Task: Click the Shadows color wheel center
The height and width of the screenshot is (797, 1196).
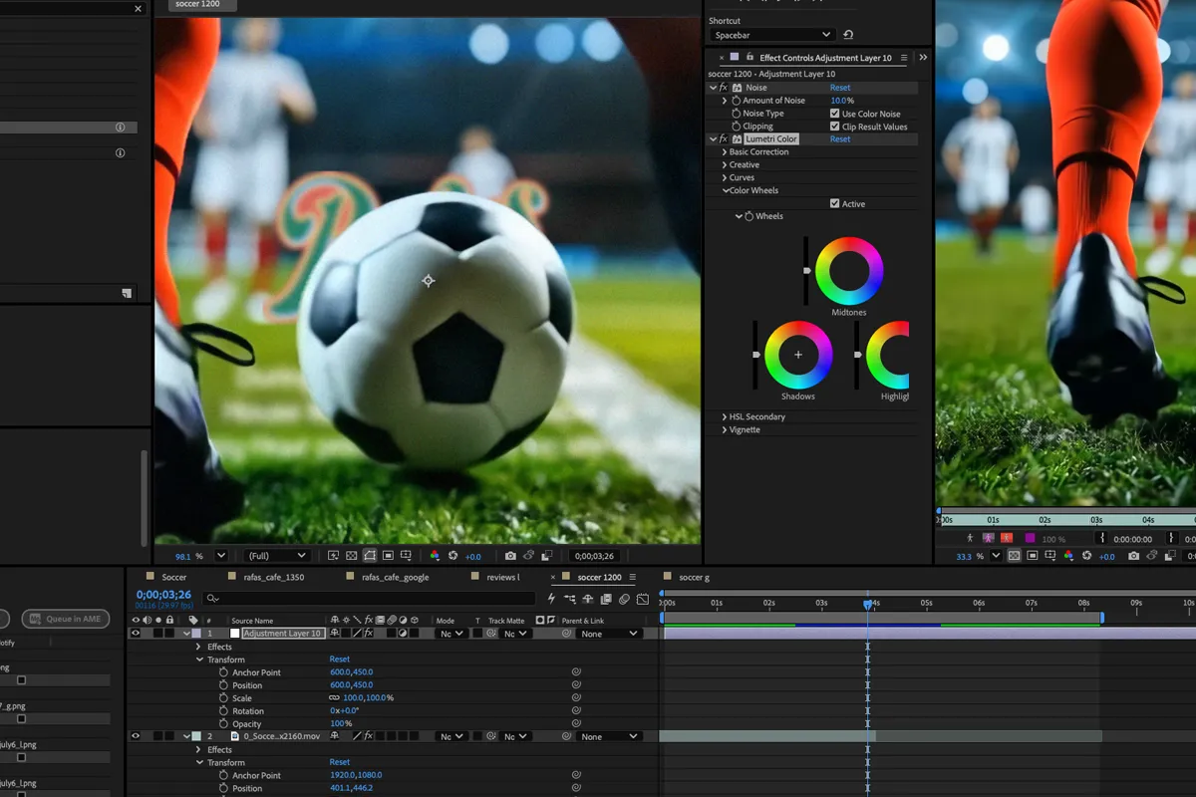Action: coord(798,355)
